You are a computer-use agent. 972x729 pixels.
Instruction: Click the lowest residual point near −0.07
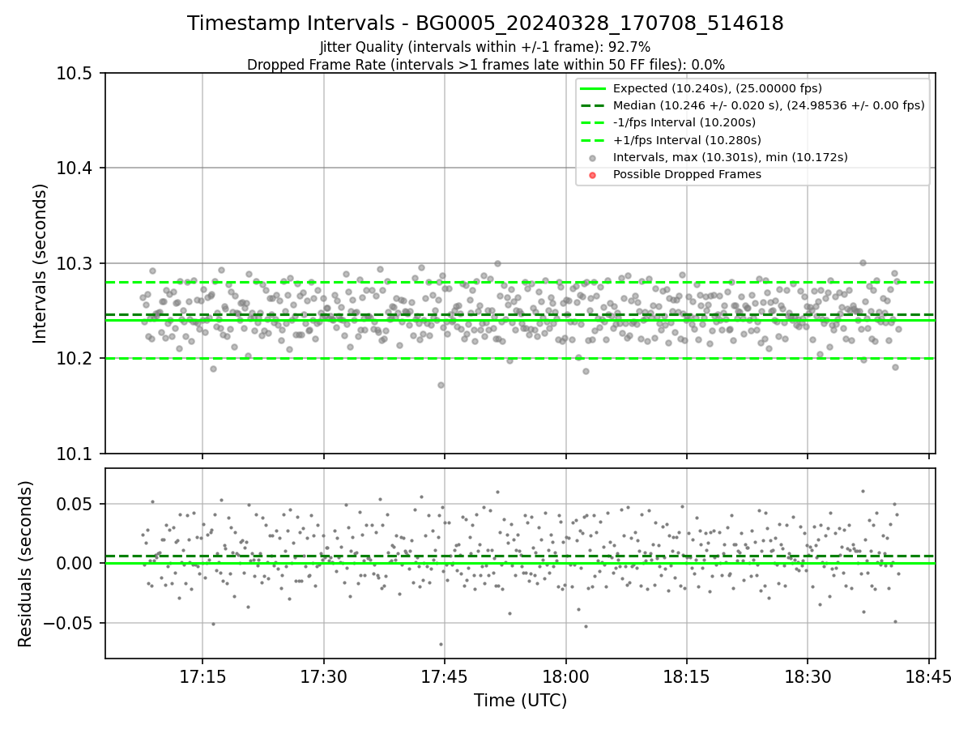click(x=441, y=644)
